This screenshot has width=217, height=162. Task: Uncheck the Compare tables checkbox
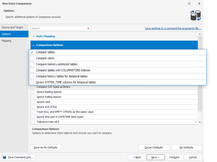(x=32, y=52)
